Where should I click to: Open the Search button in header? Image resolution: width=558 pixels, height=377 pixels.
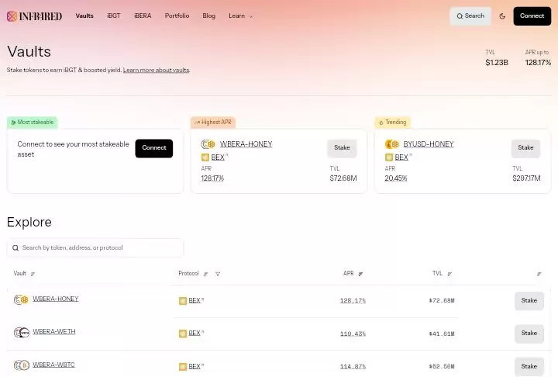tap(470, 16)
